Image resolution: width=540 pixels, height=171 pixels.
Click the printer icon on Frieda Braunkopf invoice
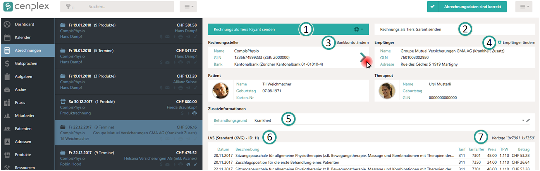tap(194, 113)
